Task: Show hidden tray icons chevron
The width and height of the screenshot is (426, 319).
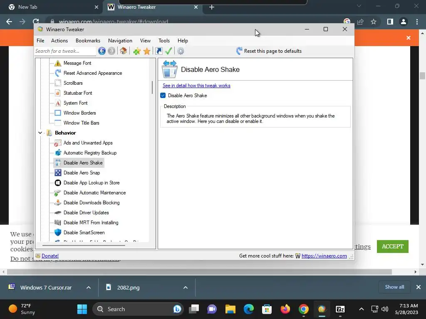Action: (x=362, y=309)
